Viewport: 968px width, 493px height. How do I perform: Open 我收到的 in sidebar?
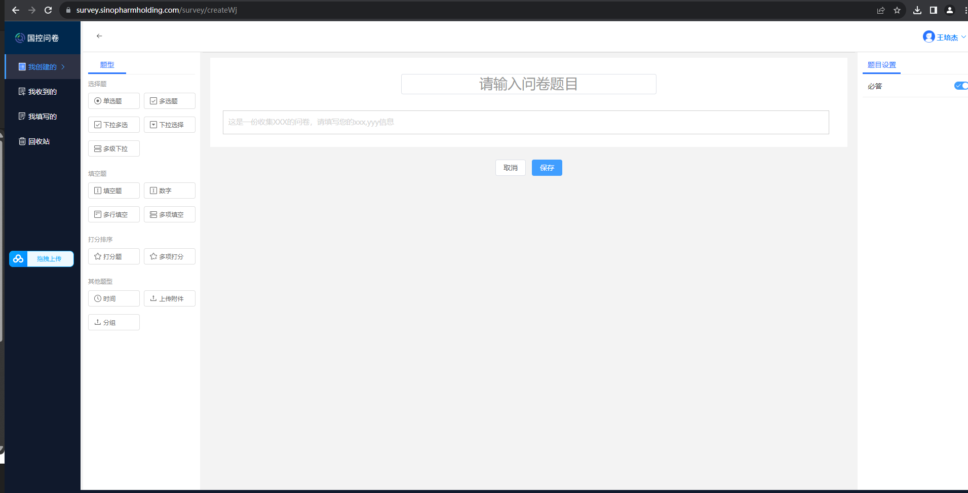click(43, 92)
